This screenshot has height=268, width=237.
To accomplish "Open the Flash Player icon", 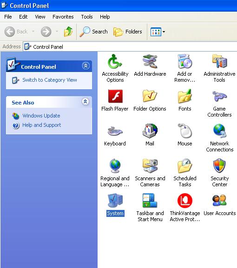I will [115, 96].
